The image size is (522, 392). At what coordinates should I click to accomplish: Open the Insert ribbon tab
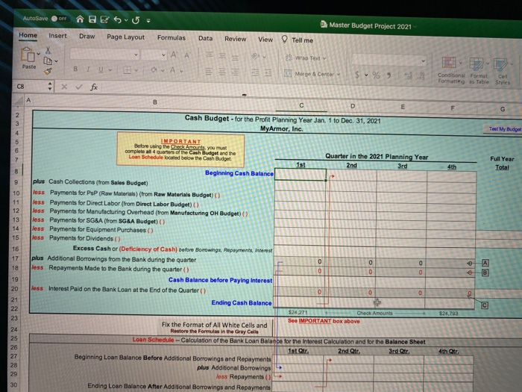click(57, 36)
